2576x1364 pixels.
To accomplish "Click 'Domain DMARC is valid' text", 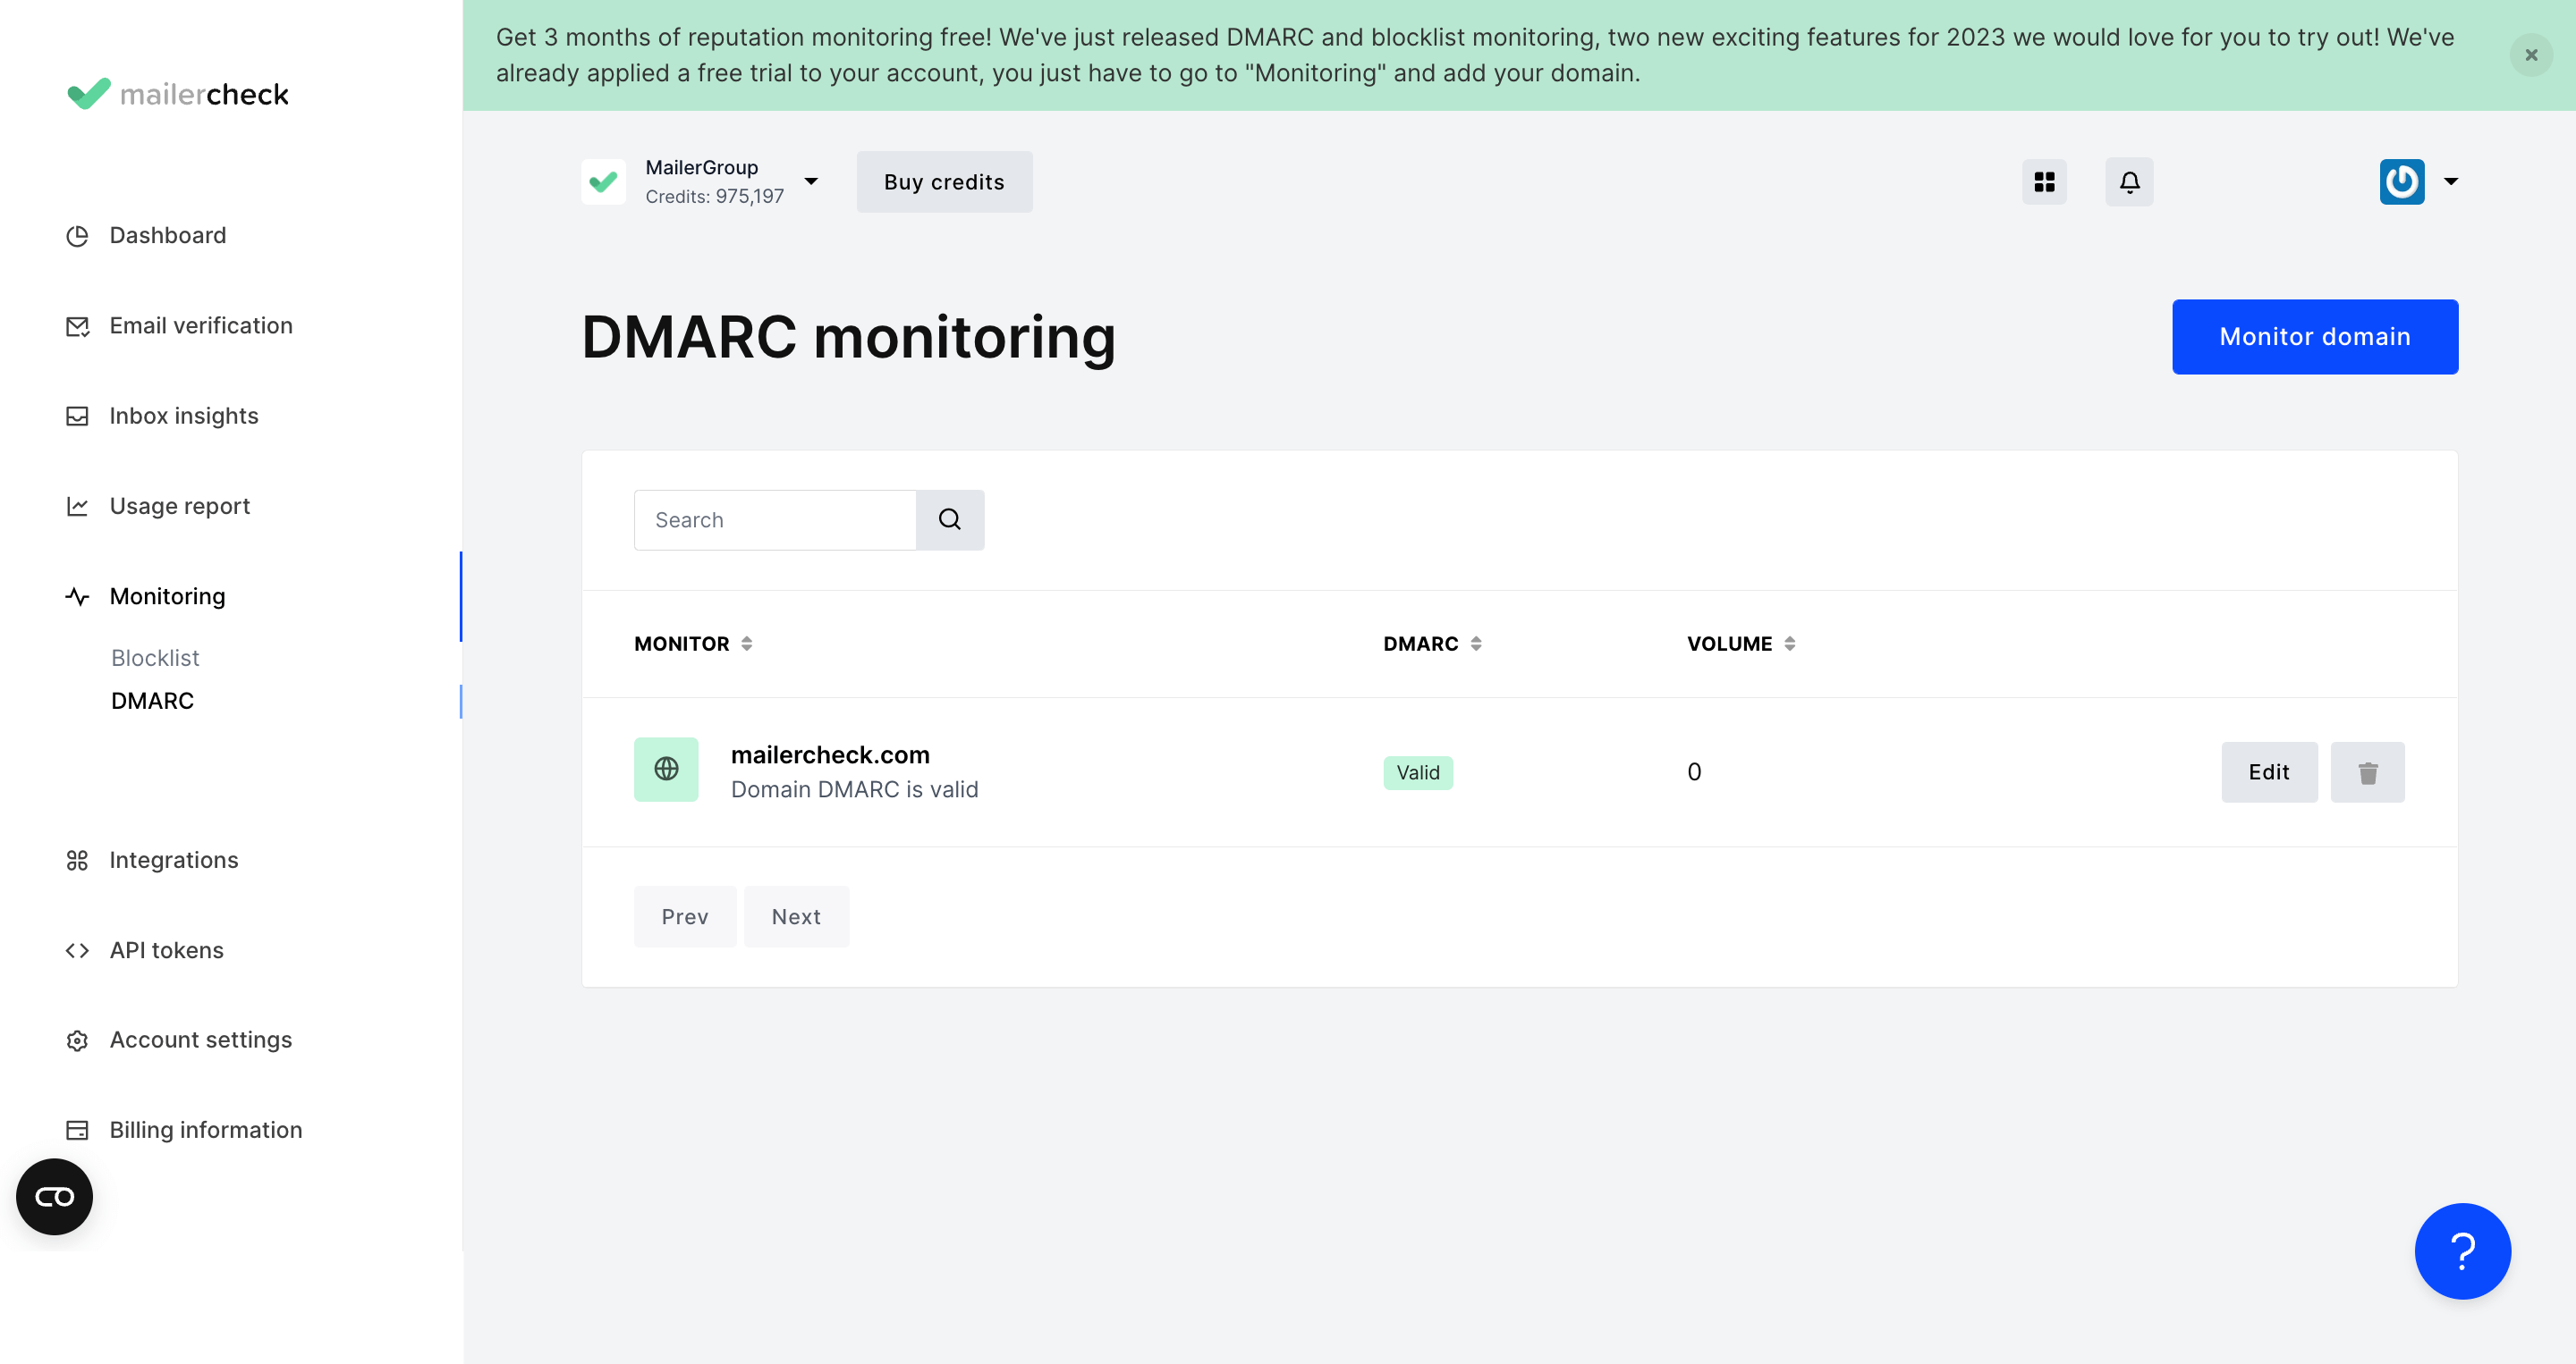I will [855, 789].
